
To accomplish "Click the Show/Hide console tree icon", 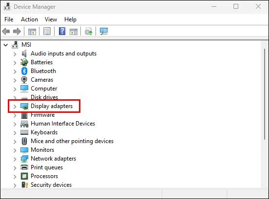I will click(x=32, y=32).
